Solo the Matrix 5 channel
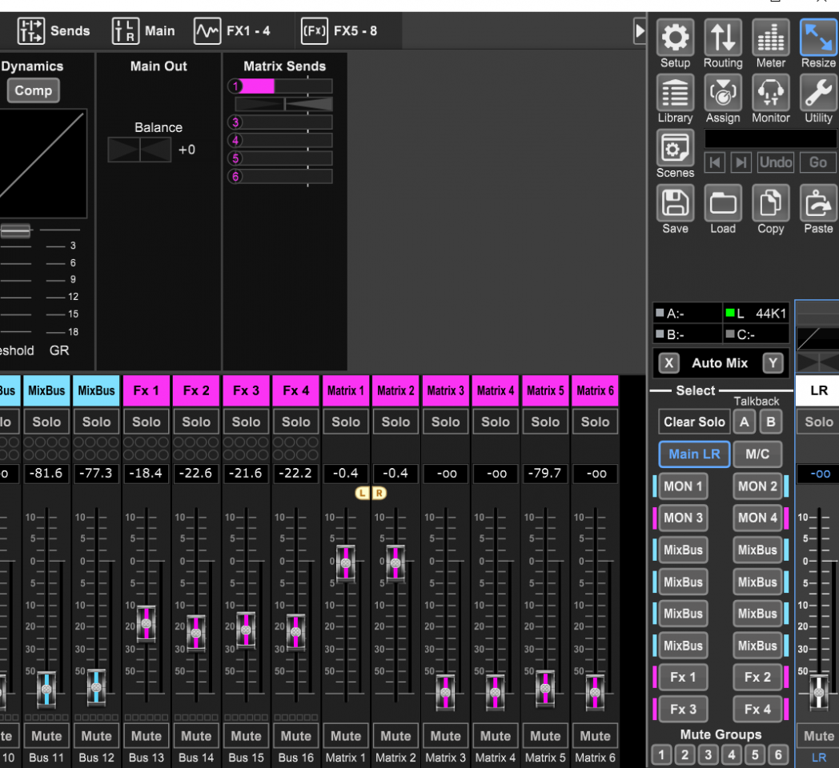839x768 pixels. click(545, 422)
